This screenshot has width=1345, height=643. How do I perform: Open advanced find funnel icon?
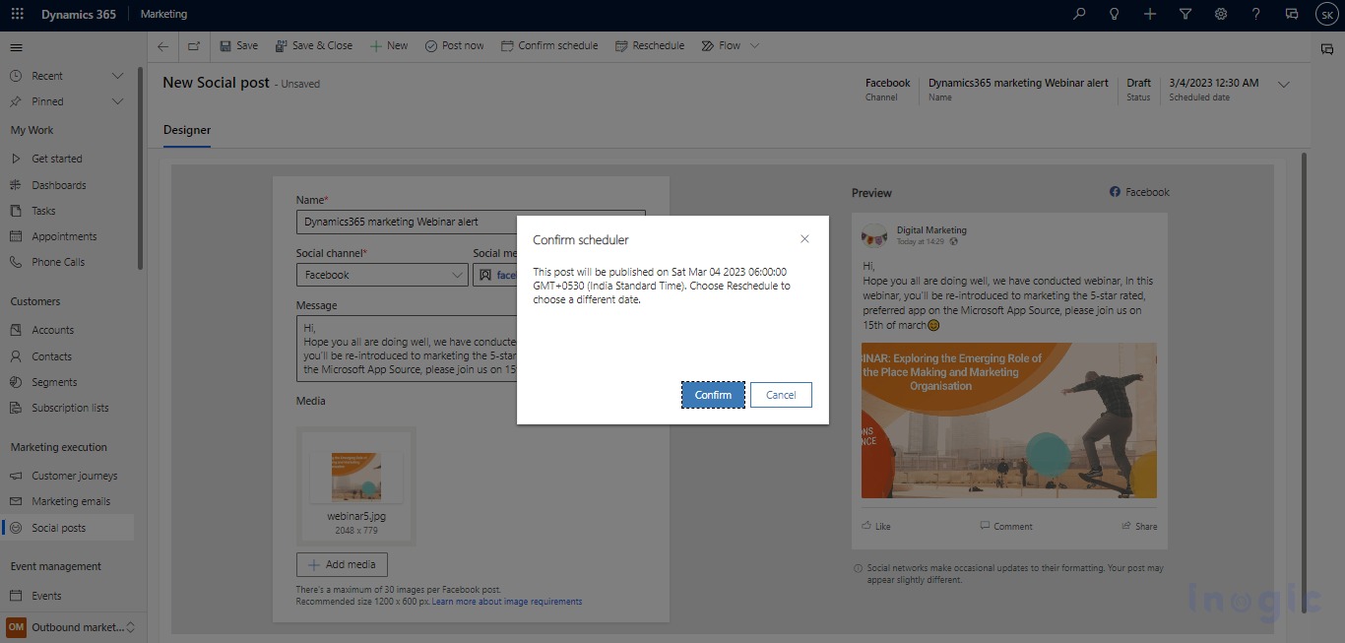pyautogui.click(x=1185, y=15)
